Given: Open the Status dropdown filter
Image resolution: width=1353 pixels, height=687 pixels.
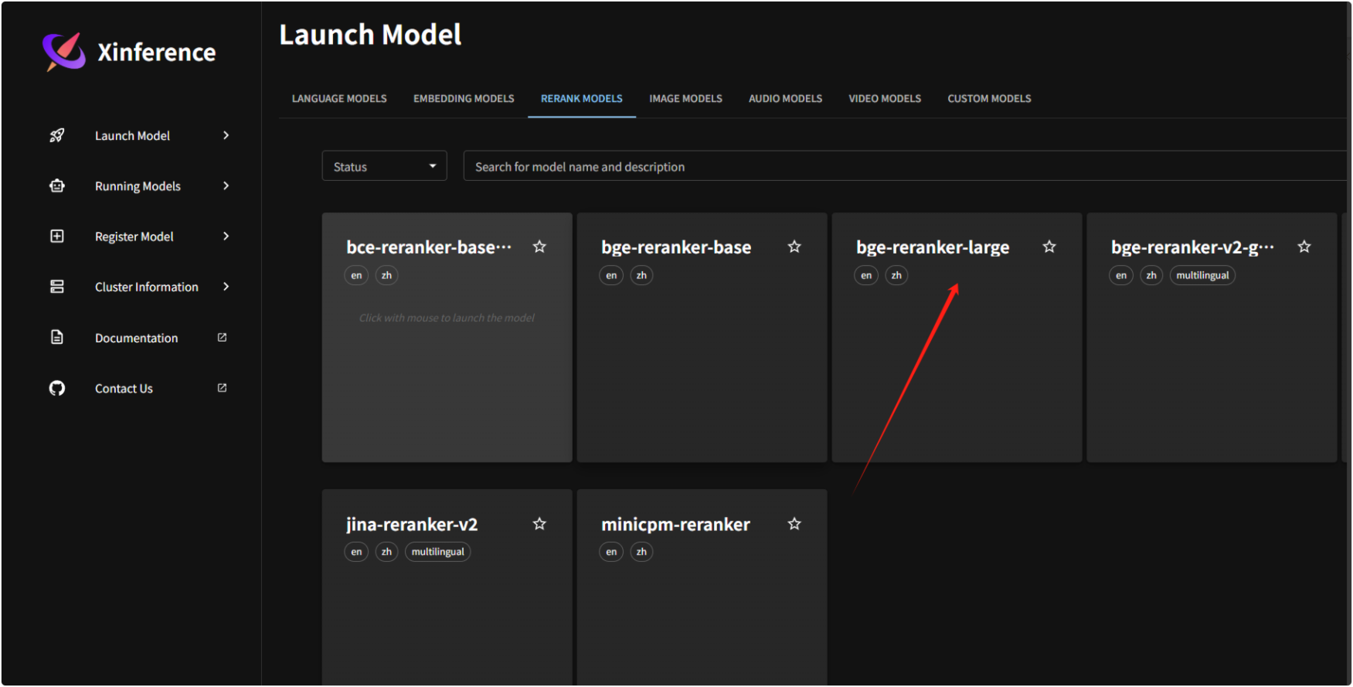Looking at the screenshot, I should pyautogui.click(x=384, y=166).
